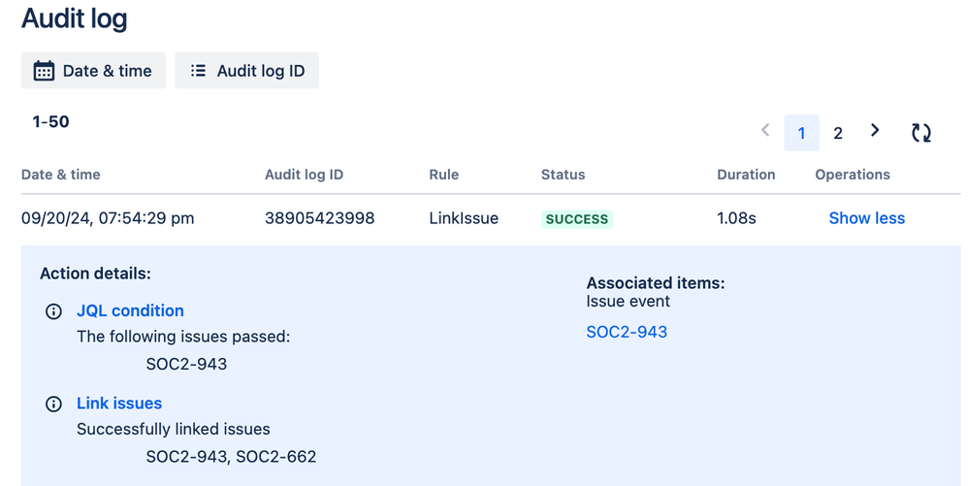Refresh the audit log with the circular arrows icon
968x486 pixels.
coord(921,132)
